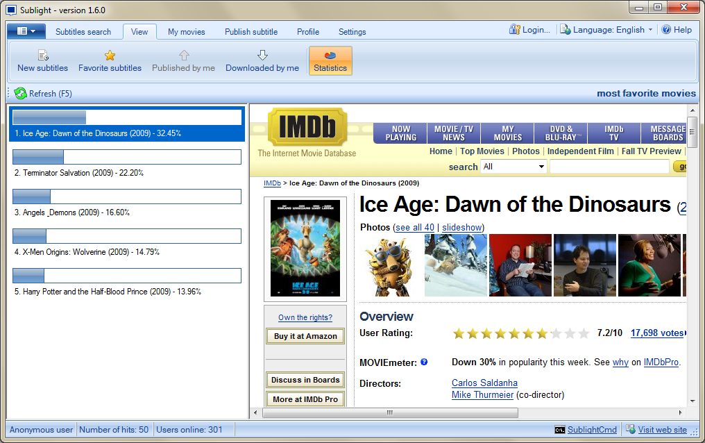Click the Published by me arrow icon

click(x=184, y=56)
